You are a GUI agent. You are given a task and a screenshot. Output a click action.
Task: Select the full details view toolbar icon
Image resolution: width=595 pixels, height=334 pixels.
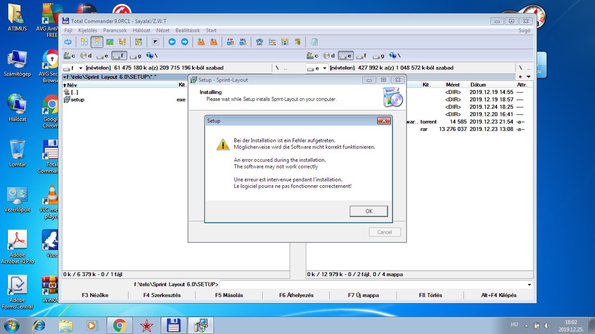(97, 42)
